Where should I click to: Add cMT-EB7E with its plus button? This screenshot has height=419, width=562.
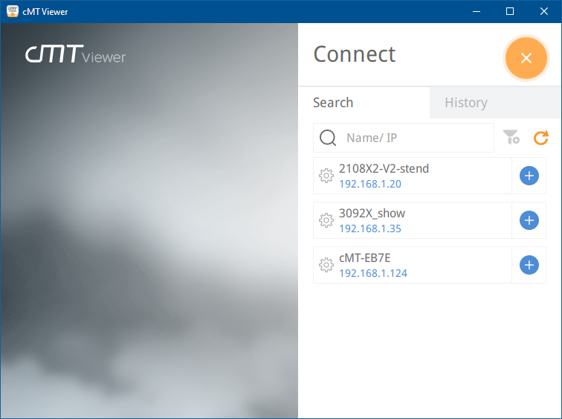click(529, 265)
